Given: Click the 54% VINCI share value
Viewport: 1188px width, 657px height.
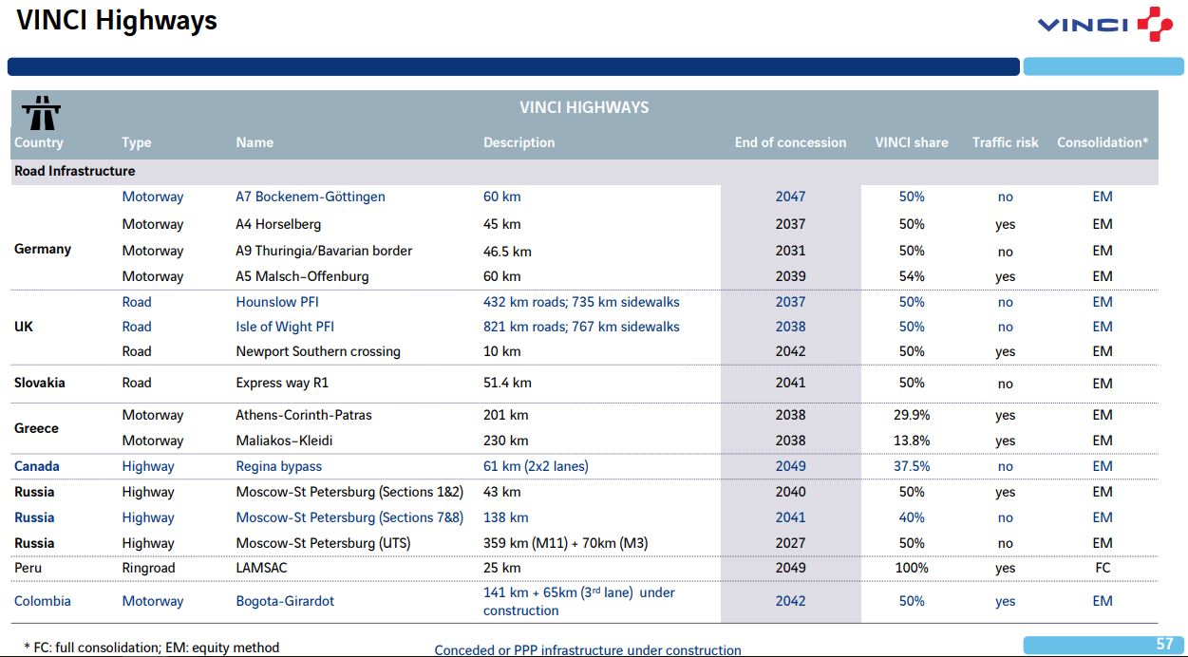Looking at the screenshot, I should (x=912, y=276).
